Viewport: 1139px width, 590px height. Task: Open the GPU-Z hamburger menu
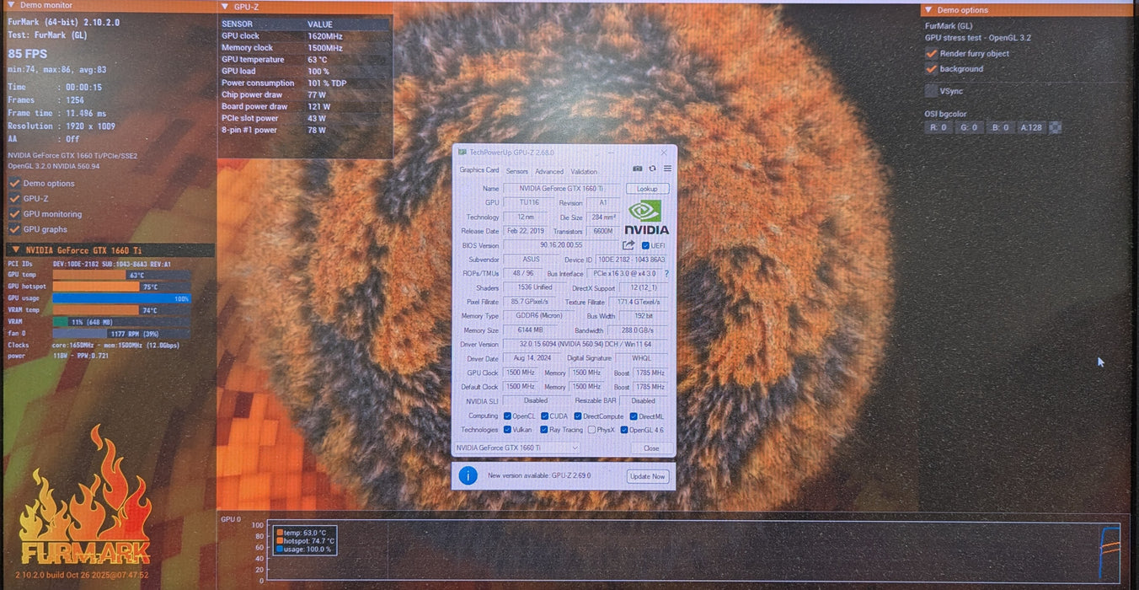coord(667,169)
